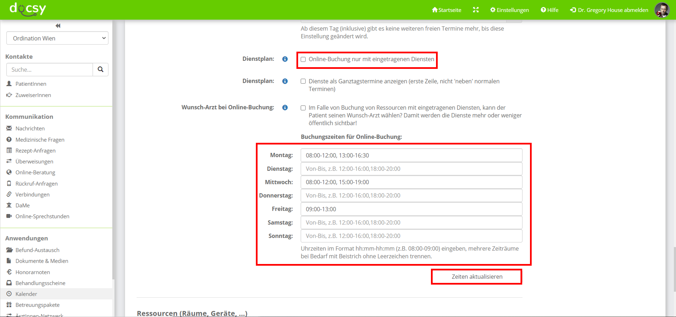This screenshot has height=317, width=676.
Task: Open Hilfe help page
Action: point(550,10)
